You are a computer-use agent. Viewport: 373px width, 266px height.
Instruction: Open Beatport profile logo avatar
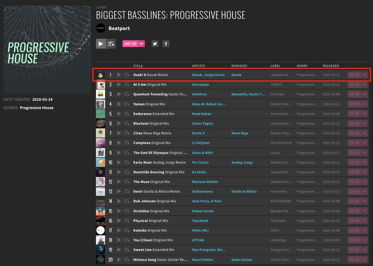[101, 28]
